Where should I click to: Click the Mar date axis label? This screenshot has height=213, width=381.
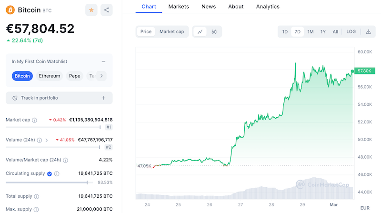(334, 205)
